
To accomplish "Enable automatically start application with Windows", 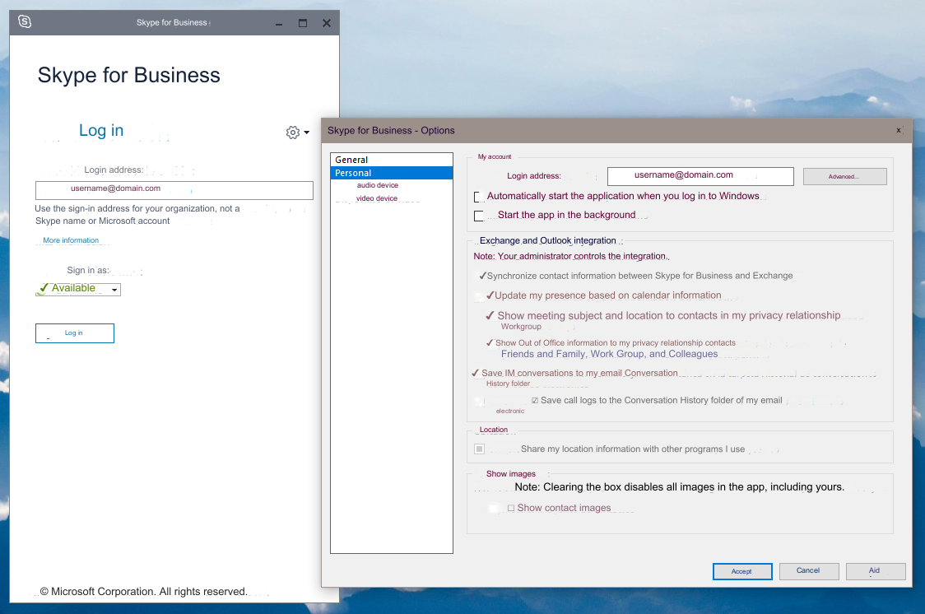I will 478,197.
